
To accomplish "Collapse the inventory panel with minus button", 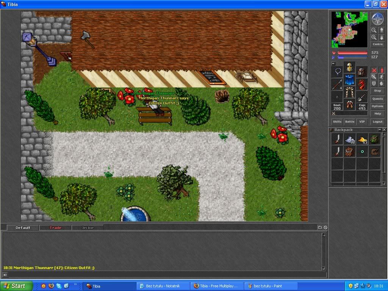I will coord(333,63).
